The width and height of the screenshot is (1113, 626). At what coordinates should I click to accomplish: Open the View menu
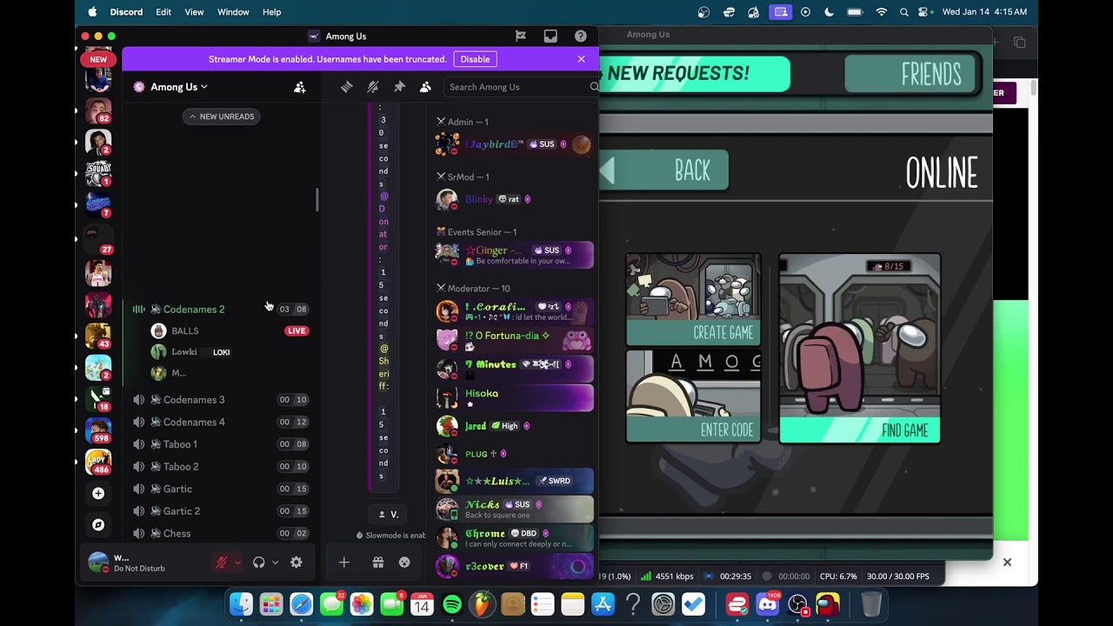coord(194,12)
